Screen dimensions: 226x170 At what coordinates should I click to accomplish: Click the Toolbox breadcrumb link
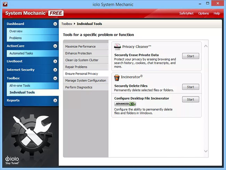[x=67, y=24]
